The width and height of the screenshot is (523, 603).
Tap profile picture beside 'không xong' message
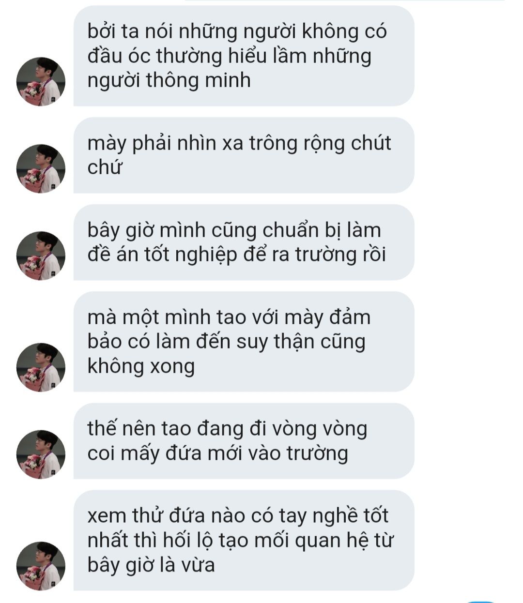coord(41,367)
